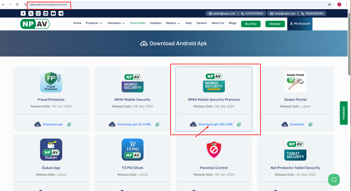
Task: Click the NPAV logo in header
Action: click(35, 24)
